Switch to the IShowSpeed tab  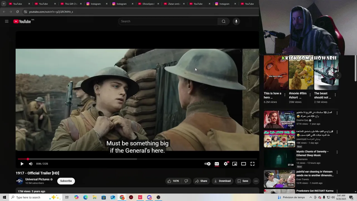tap(148, 4)
